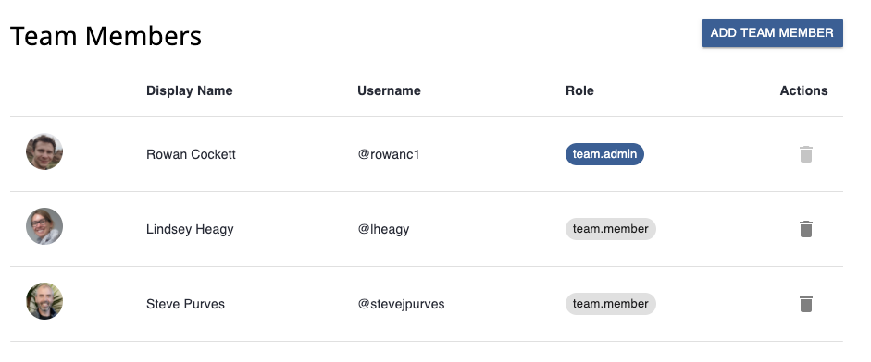The width and height of the screenshot is (871, 362).
Task: Click the @lheagy username
Action: pos(383,230)
